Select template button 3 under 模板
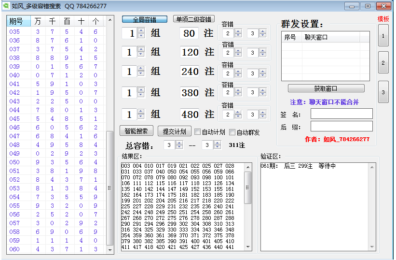 pos(383,92)
